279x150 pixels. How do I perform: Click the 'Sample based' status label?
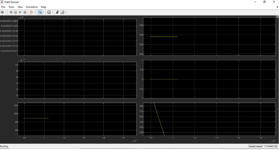click(x=255, y=146)
